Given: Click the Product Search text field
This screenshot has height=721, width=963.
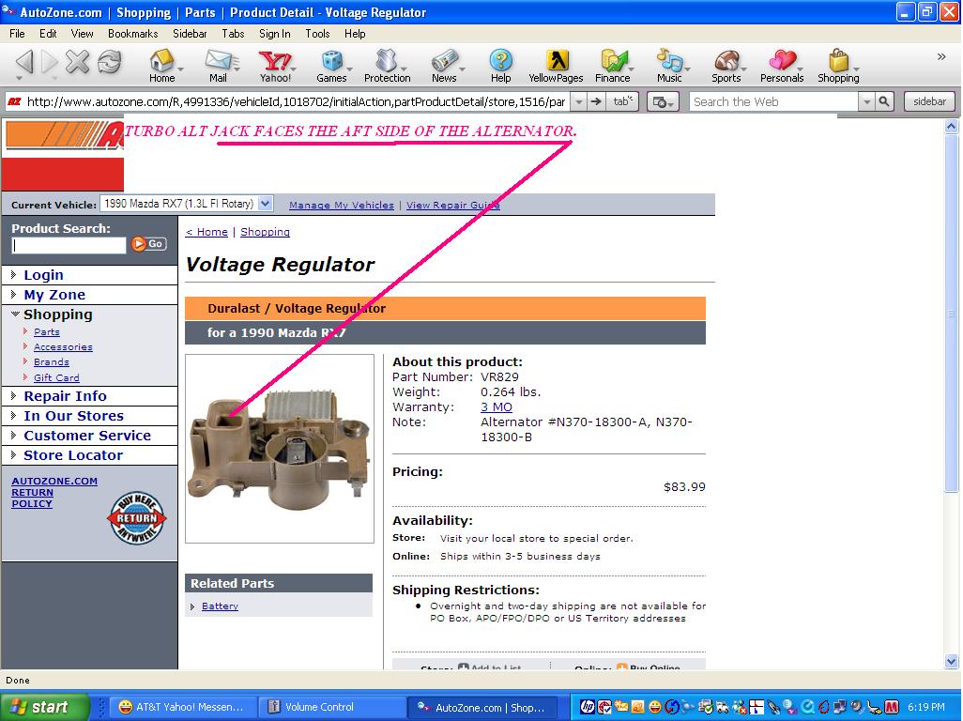Looking at the screenshot, I should pyautogui.click(x=69, y=245).
